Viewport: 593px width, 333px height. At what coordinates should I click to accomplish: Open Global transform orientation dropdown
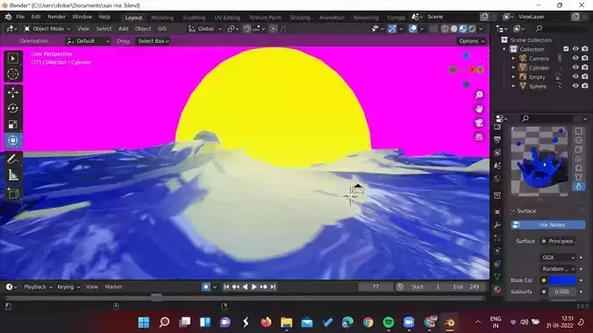pyautogui.click(x=205, y=29)
